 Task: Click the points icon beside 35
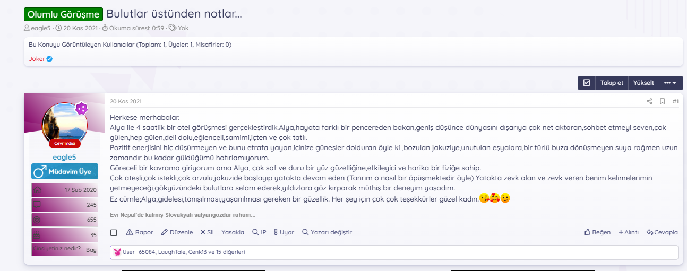click(37, 234)
